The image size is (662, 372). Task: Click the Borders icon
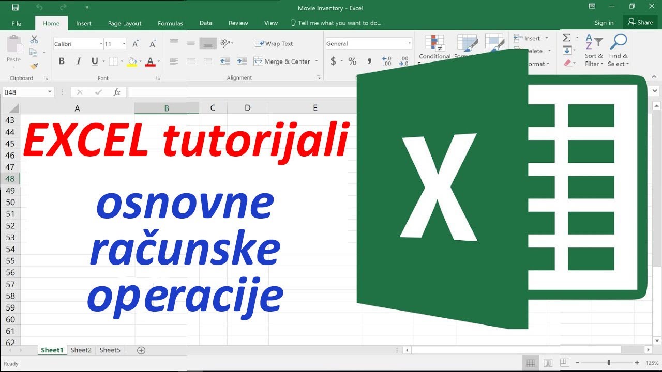(x=113, y=61)
